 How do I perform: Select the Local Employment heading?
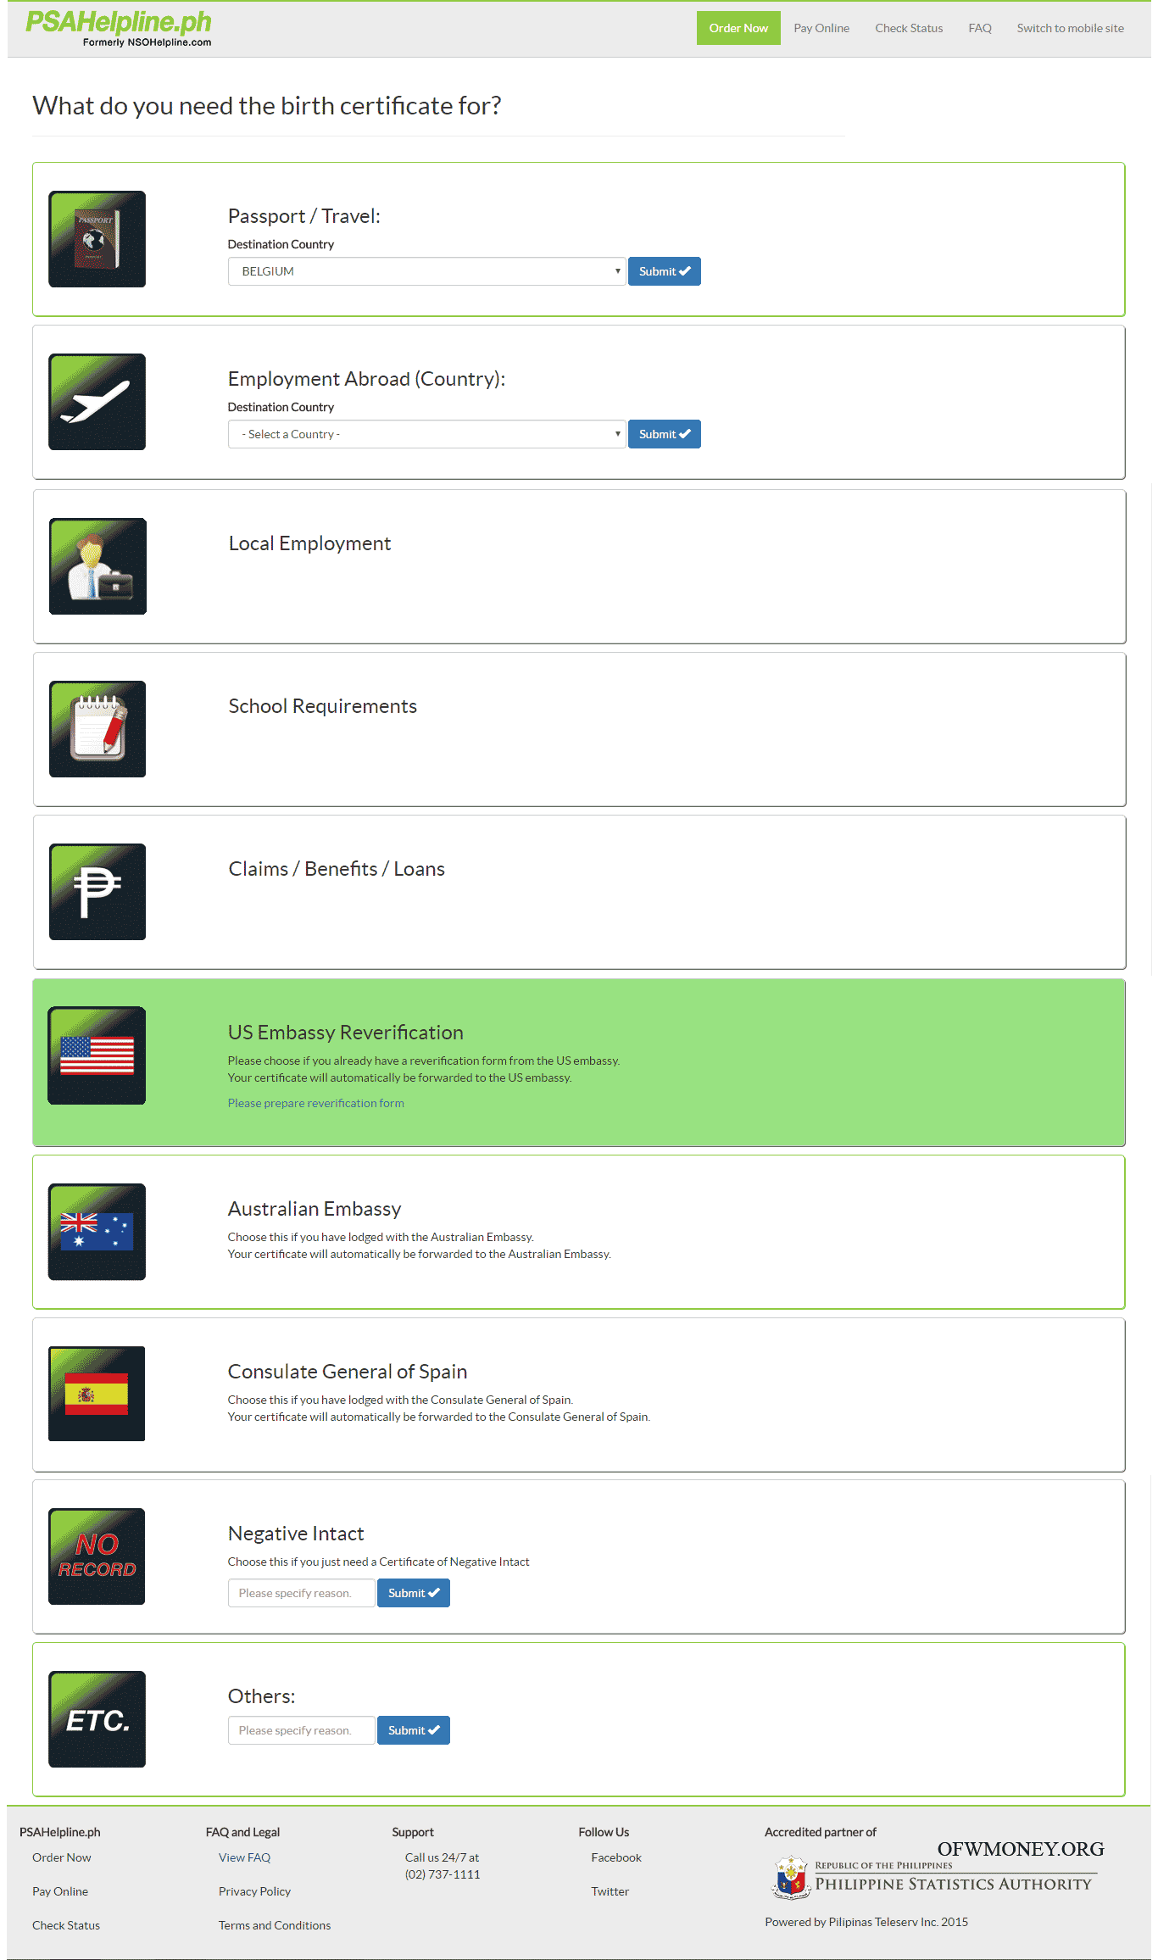click(x=309, y=543)
